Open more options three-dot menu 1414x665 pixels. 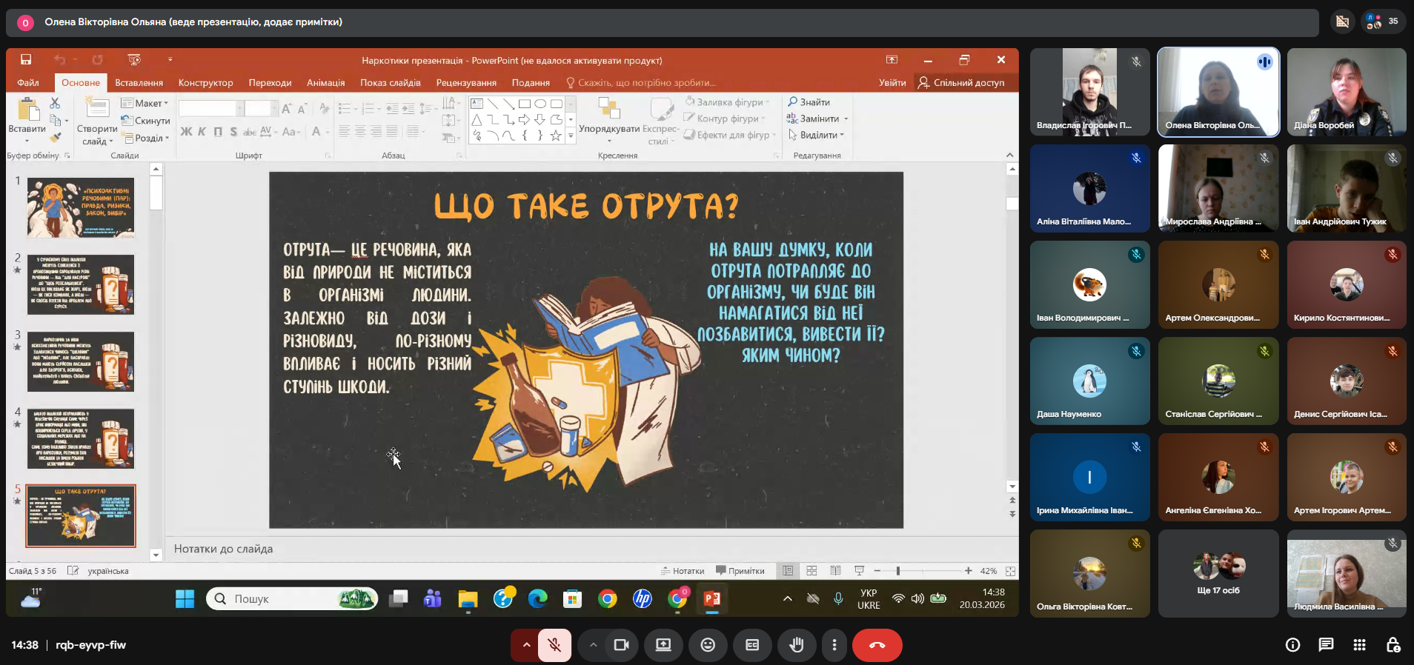[834, 645]
